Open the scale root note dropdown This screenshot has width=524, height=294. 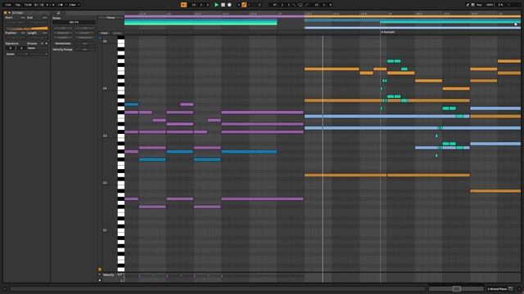pyautogui.click(x=23, y=54)
